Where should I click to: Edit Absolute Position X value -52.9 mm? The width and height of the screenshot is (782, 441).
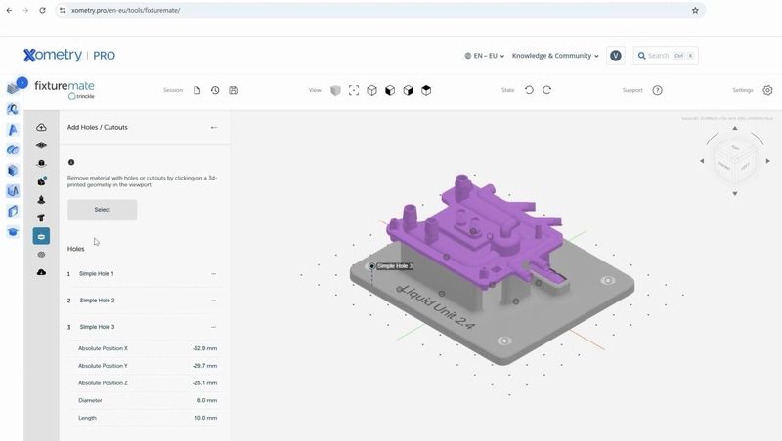point(204,348)
